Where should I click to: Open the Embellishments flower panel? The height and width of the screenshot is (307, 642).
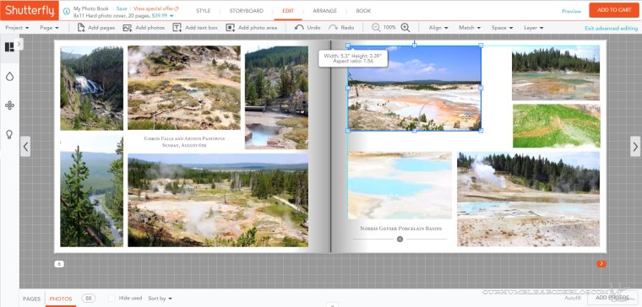click(x=9, y=105)
